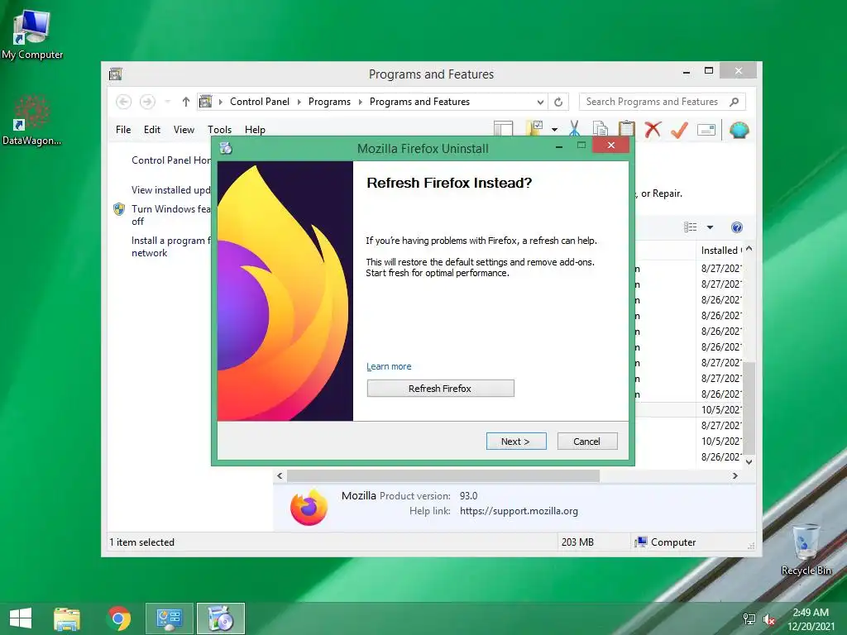The image size is (847, 635).
Task: Click the change view icon
Action: [x=691, y=227]
